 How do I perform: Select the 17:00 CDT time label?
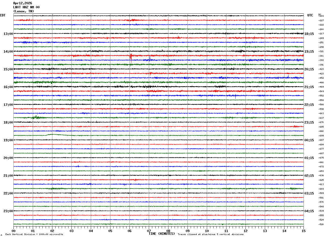pos(8,105)
